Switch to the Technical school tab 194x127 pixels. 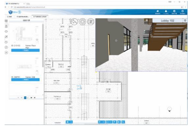coord(40,17)
